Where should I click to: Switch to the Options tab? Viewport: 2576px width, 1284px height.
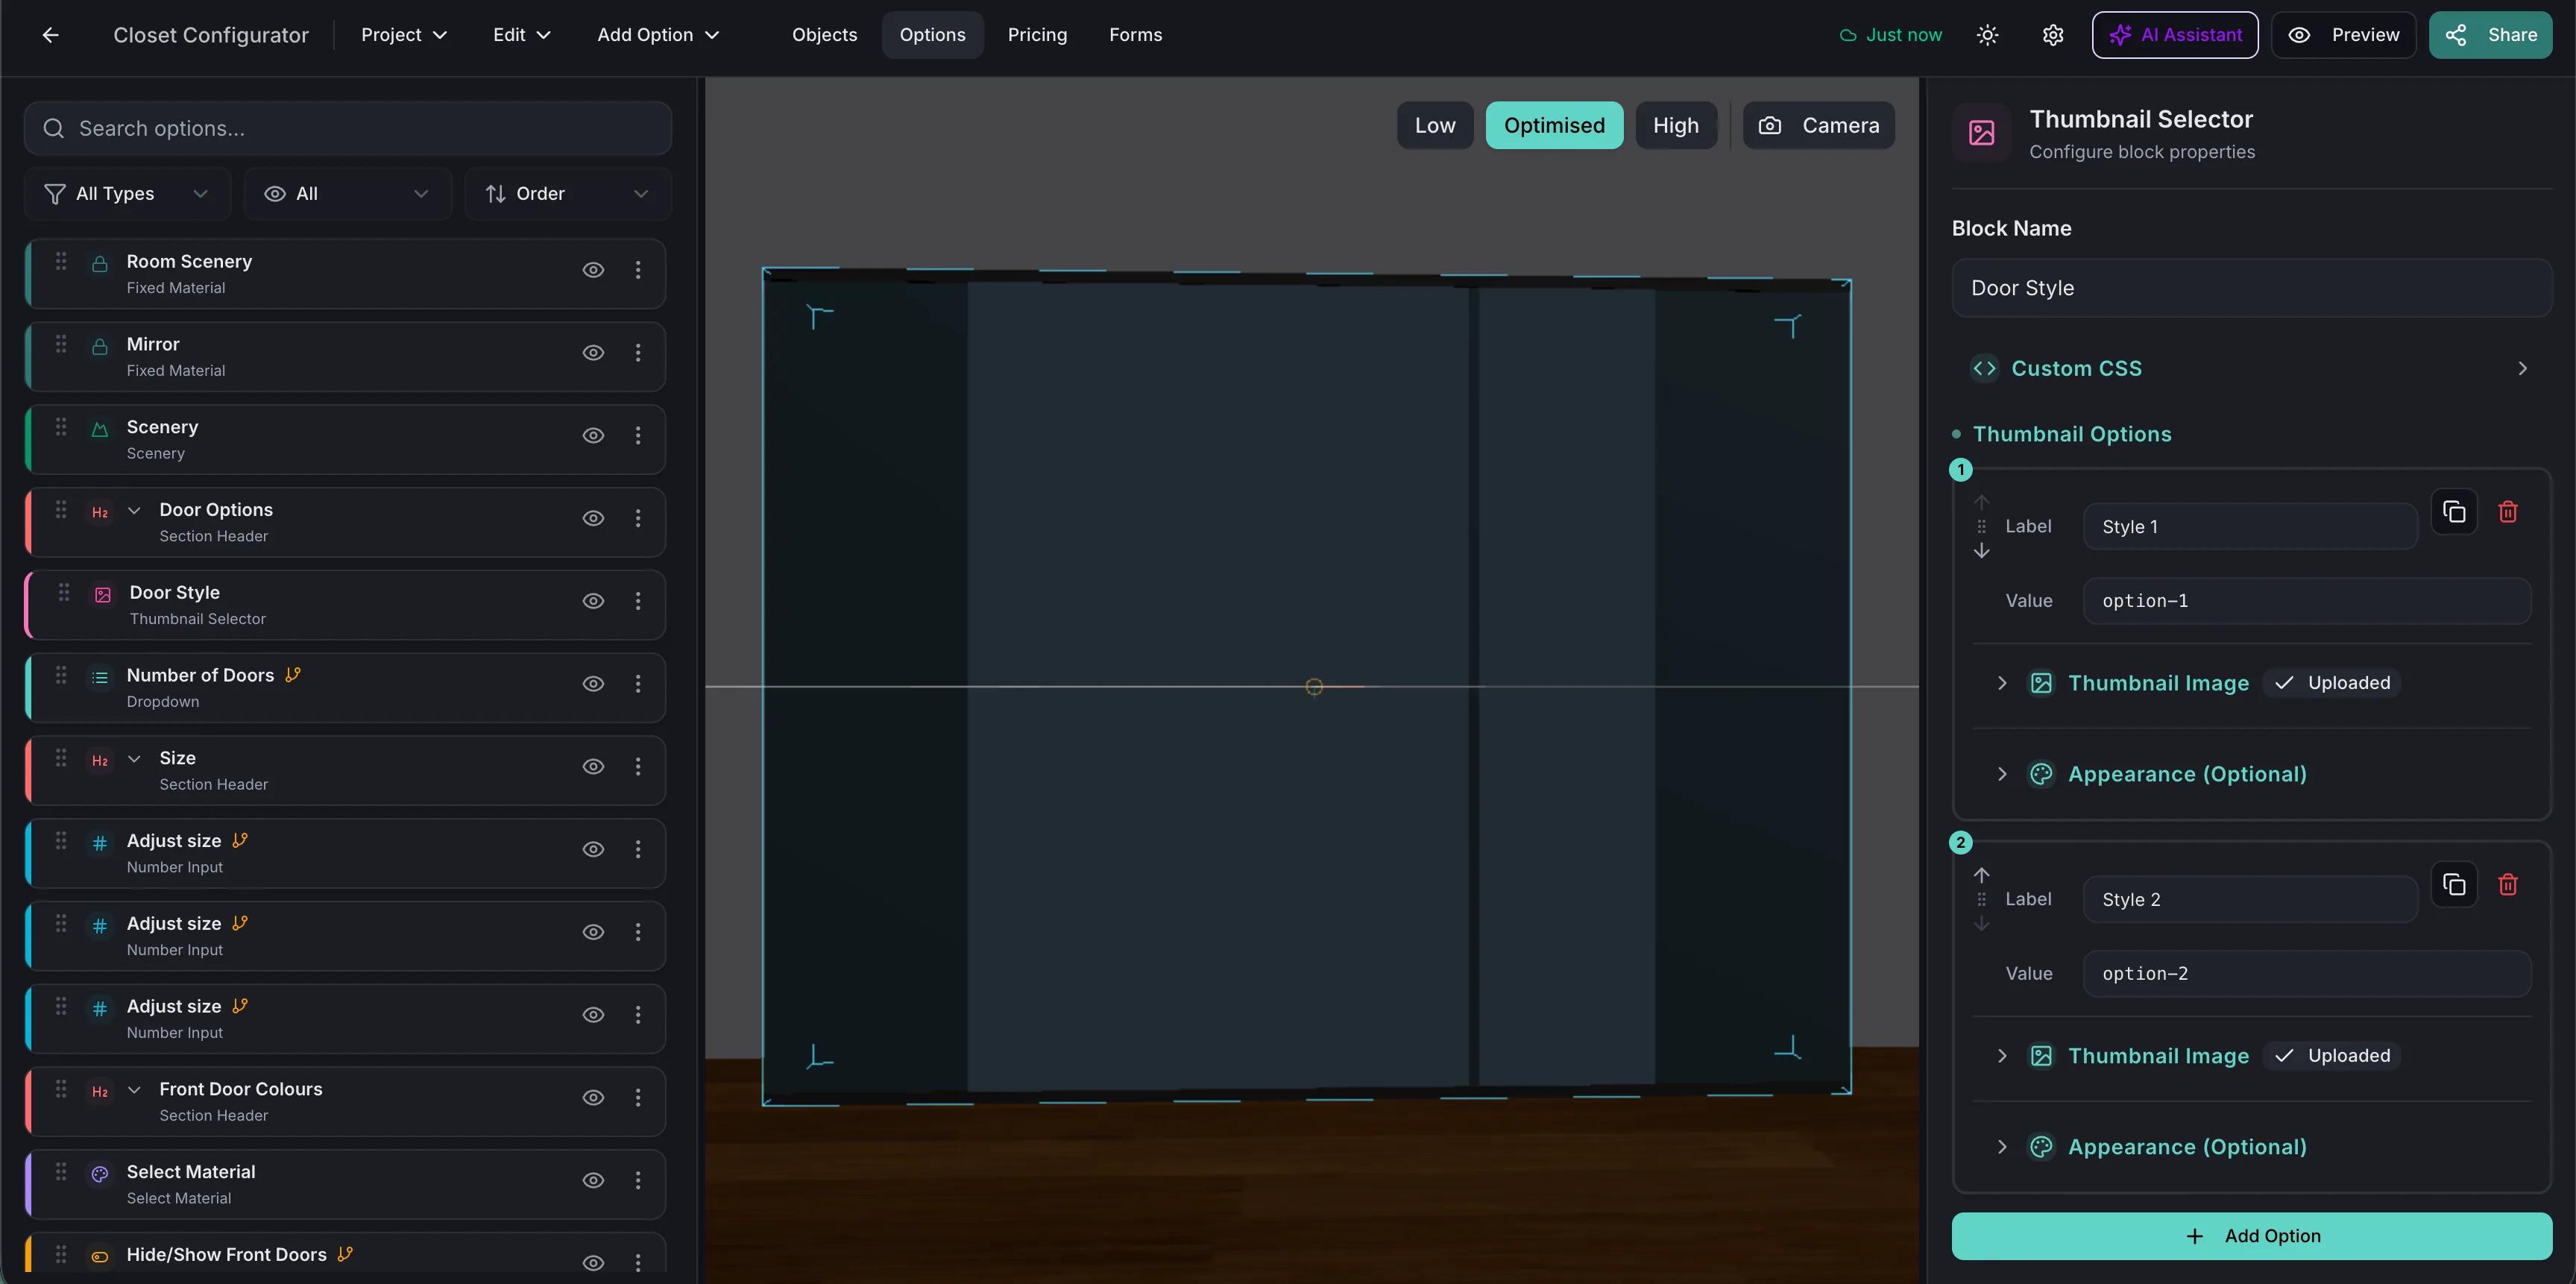tap(932, 35)
